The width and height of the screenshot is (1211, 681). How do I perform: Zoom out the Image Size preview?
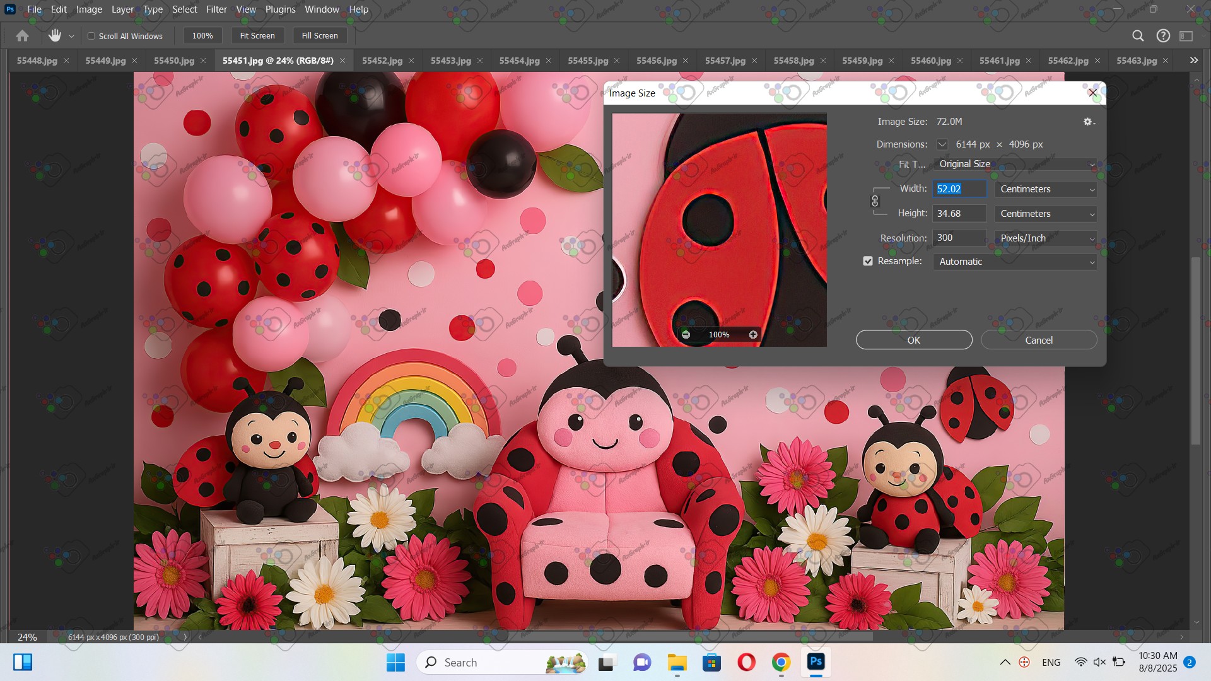point(686,335)
